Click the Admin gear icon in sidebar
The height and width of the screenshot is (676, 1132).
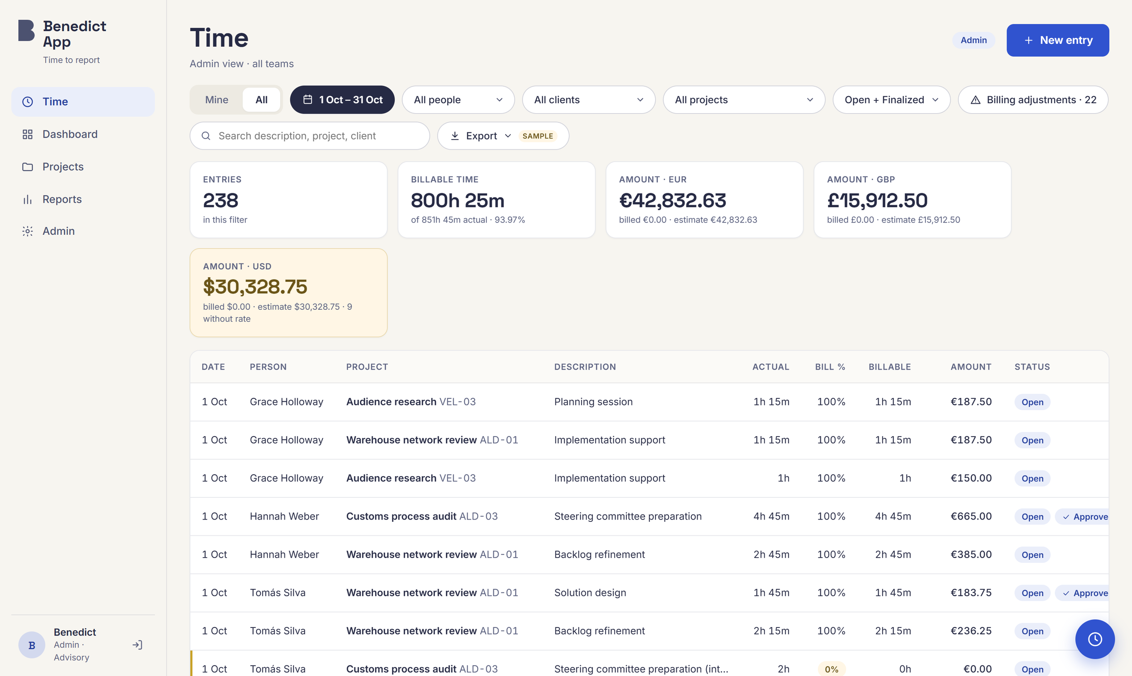pos(28,231)
